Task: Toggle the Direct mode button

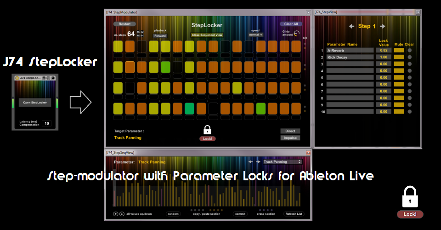Action: [x=290, y=131]
